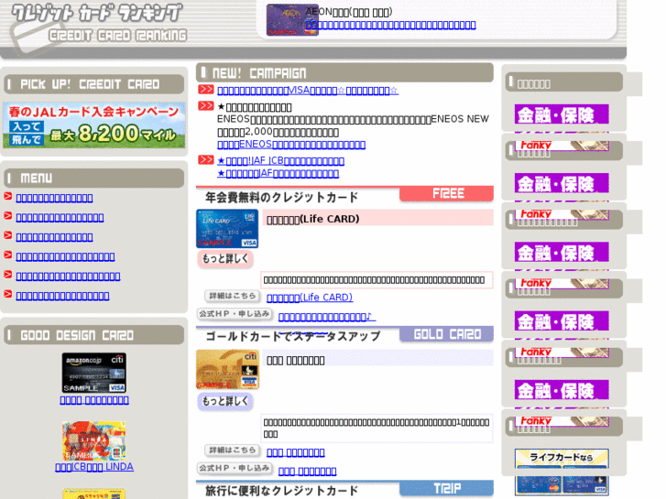Open the official site link in FREE section
This screenshot has width=666, height=499.
[x=327, y=317]
